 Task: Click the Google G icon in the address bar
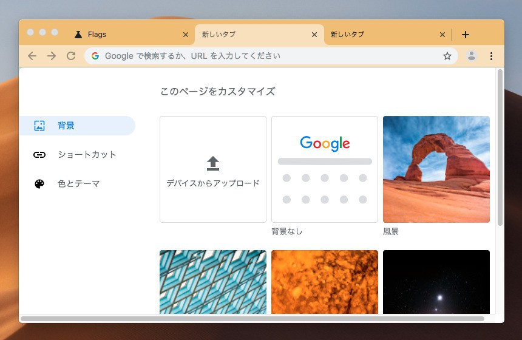point(95,56)
